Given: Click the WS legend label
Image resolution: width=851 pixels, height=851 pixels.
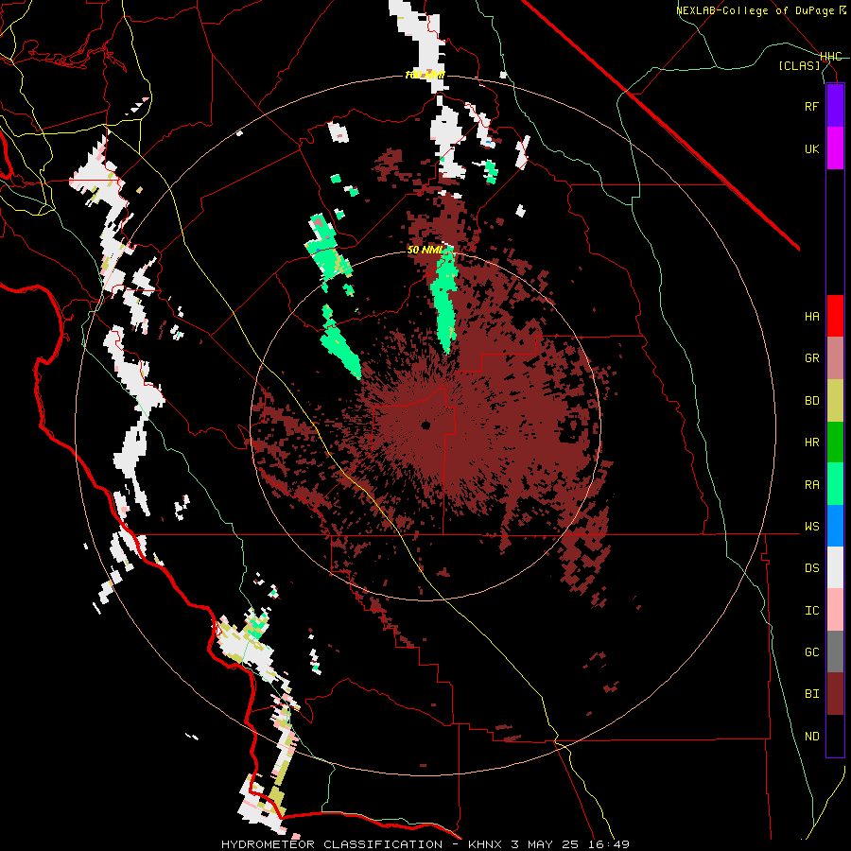Looking at the screenshot, I should click(811, 527).
